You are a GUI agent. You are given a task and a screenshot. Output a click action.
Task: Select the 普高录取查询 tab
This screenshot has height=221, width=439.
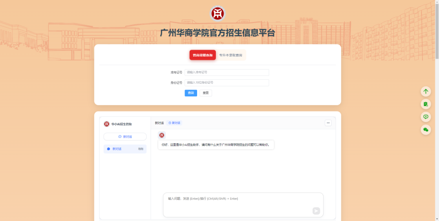point(202,55)
